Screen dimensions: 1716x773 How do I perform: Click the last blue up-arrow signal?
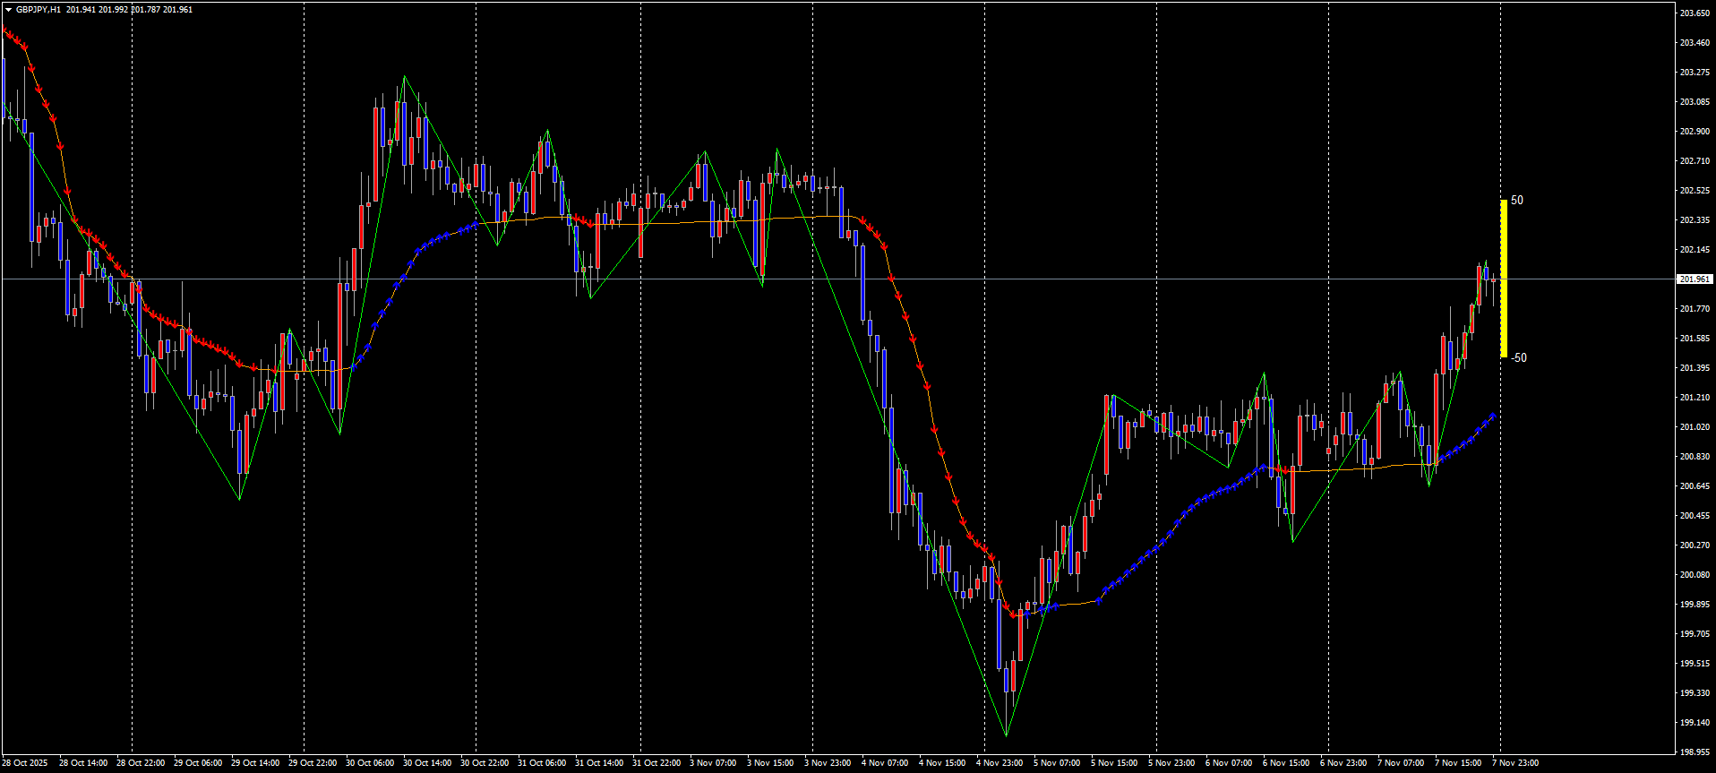click(1493, 416)
